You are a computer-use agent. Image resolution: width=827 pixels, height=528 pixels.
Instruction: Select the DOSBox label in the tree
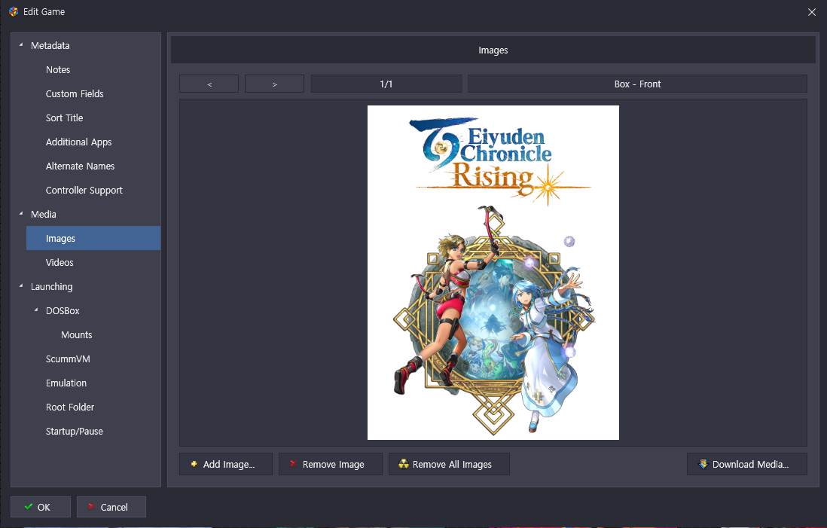[63, 310]
